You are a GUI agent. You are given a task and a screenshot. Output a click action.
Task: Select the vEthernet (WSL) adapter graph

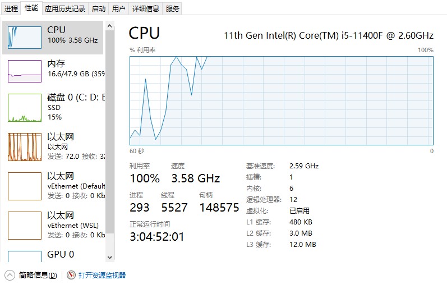(25, 225)
